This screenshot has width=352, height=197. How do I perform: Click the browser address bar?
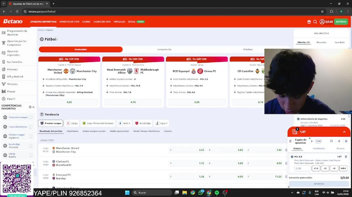(170, 11)
